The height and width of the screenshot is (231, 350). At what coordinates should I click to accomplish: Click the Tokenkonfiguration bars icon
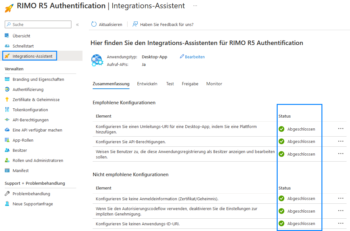click(7, 110)
